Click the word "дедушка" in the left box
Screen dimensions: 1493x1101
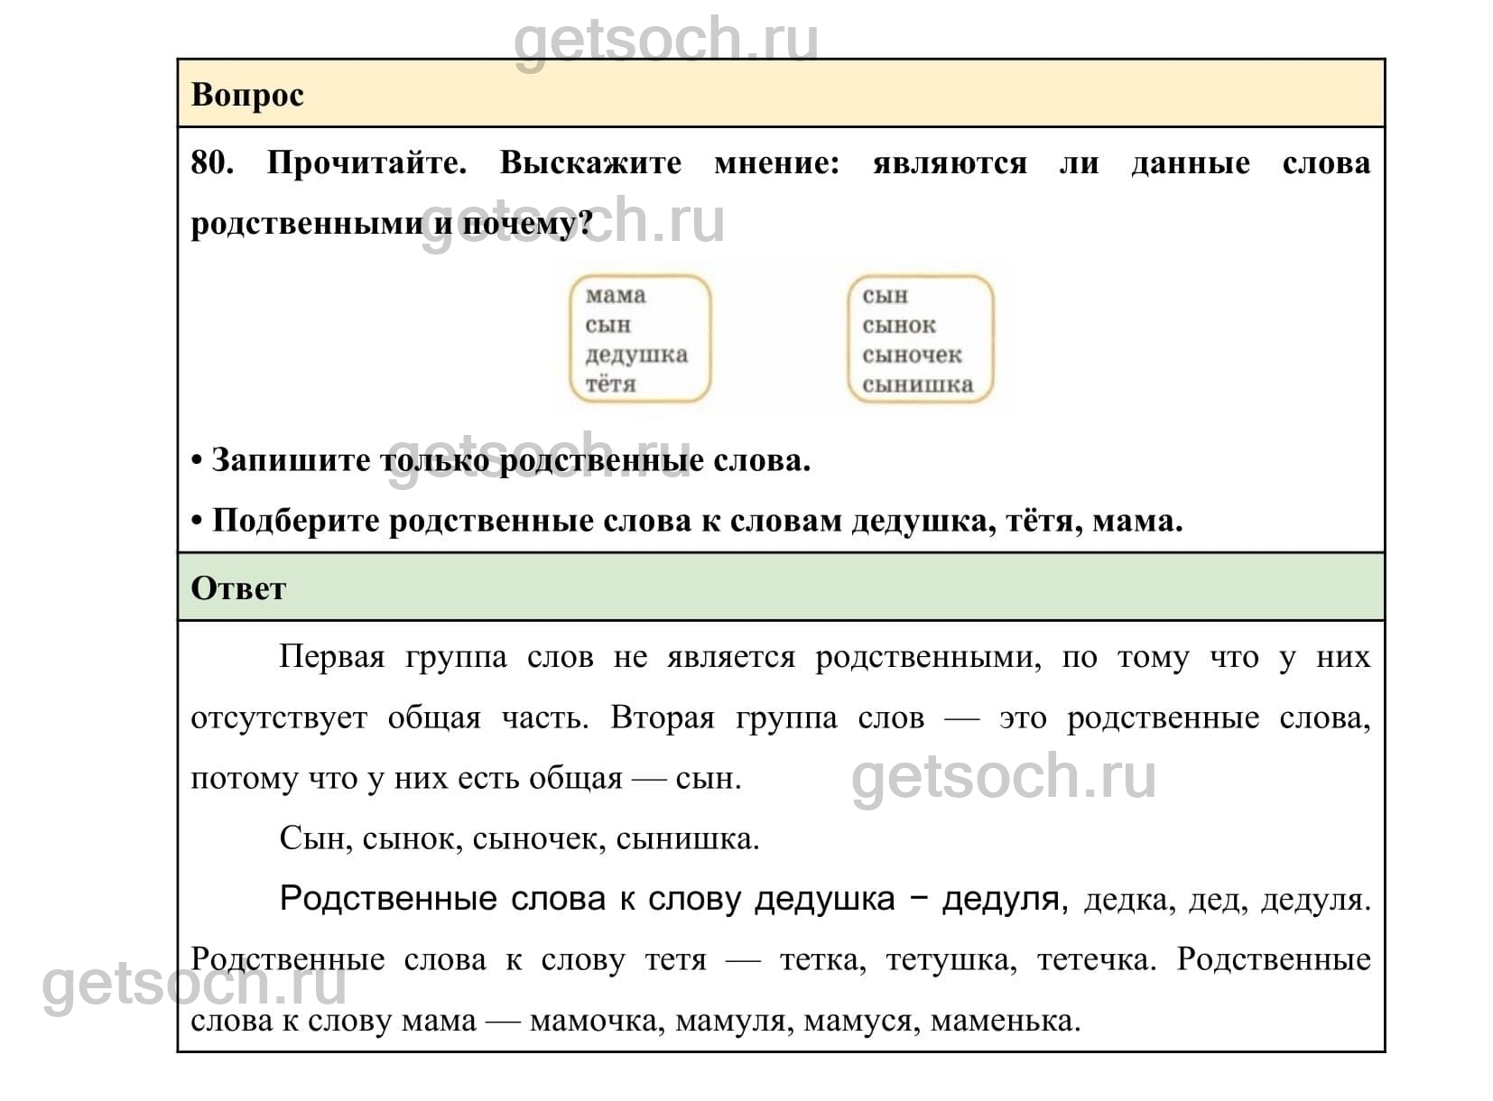point(636,355)
